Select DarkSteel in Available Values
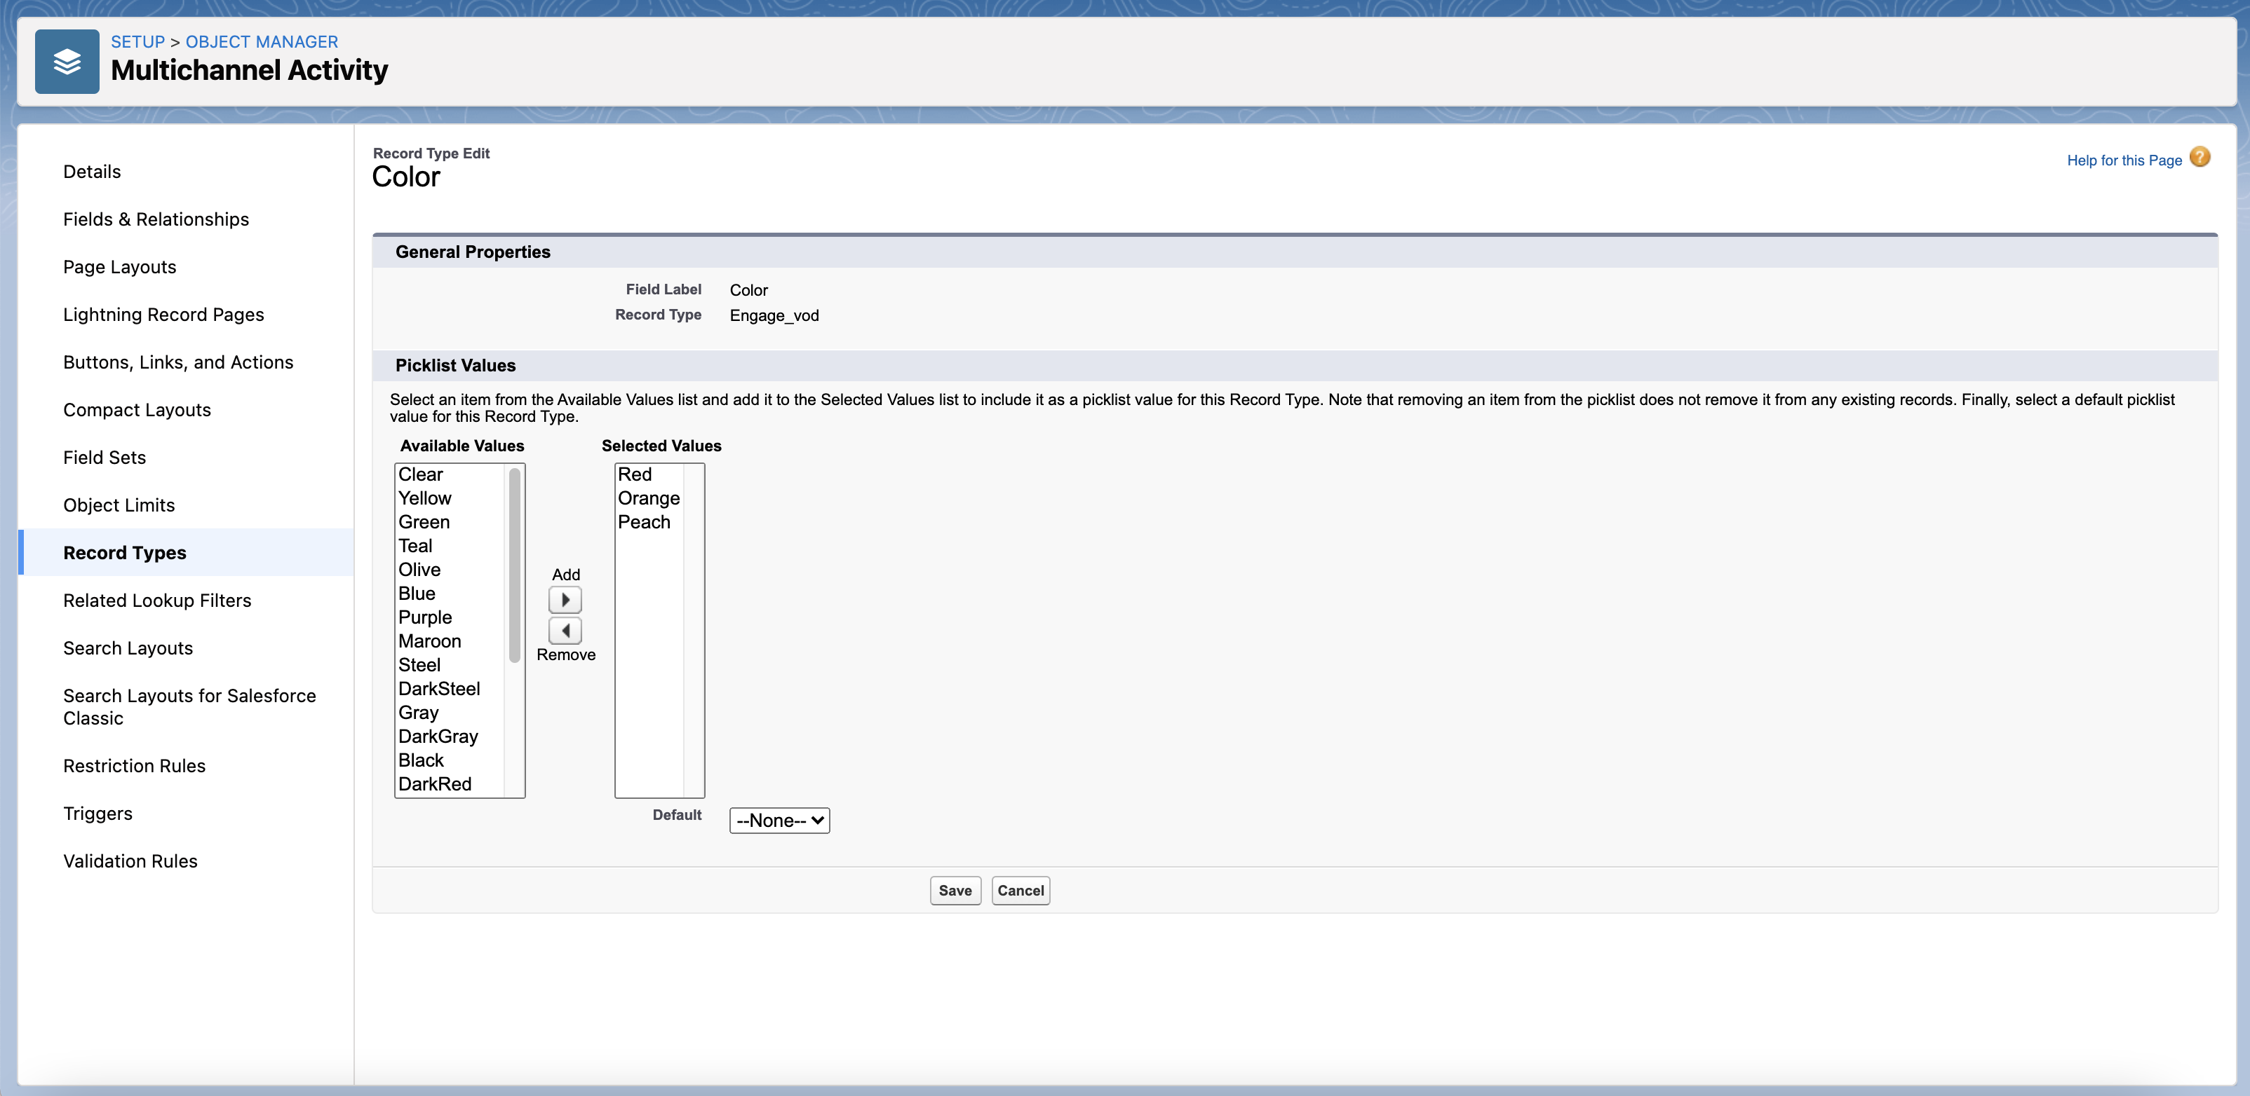This screenshot has height=1096, width=2250. pos(439,688)
